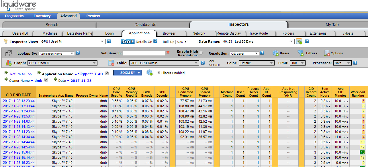The height and width of the screenshot is (167, 368).
Task: Open Lookup By Application Name dropdown
Action: tap(56, 53)
